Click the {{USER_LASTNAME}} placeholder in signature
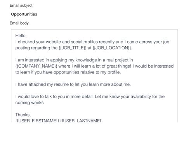This screenshot has height=150, width=184. (x=82, y=121)
